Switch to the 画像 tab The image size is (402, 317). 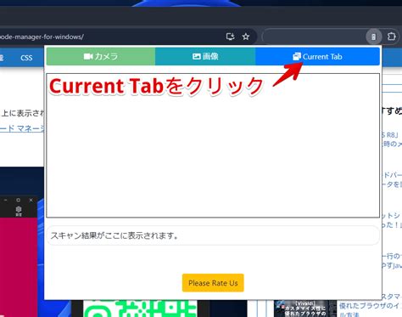pyautogui.click(x=205, y=56)
